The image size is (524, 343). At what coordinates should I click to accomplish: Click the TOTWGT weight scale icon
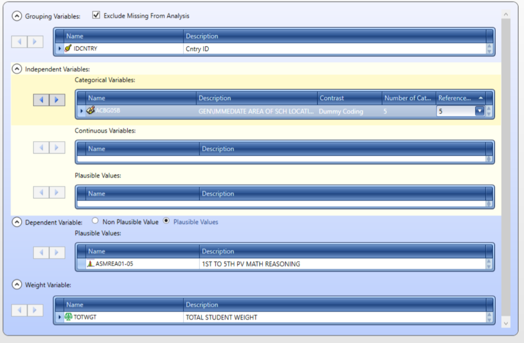click(68, 317)
